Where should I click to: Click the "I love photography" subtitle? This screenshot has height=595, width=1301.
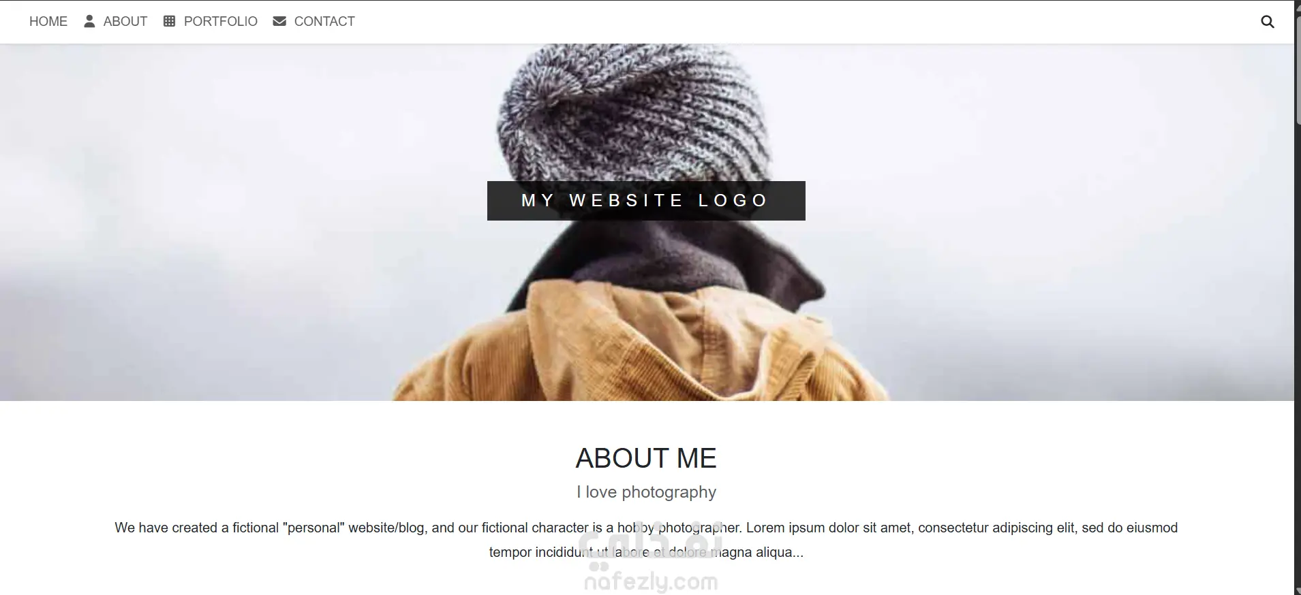pyautogui.click(x=646, y=492)
